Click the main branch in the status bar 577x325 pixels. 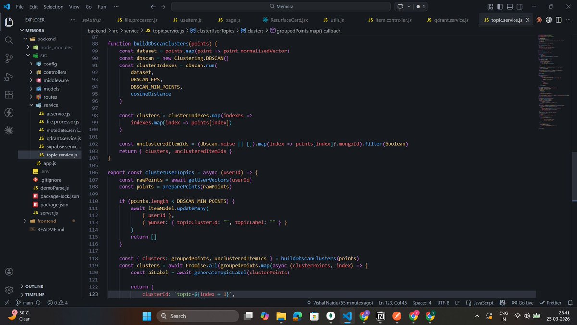click(25, 303)
